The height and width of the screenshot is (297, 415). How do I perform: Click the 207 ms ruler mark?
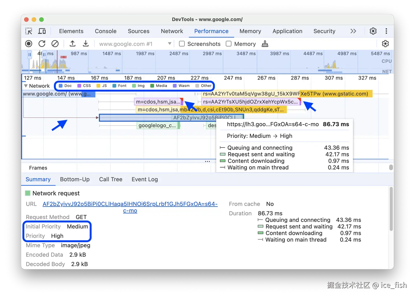click(166, 78)
